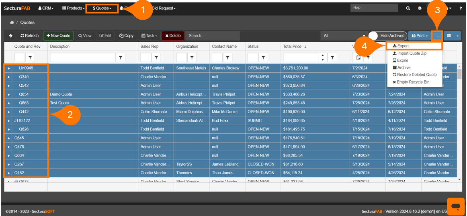Click the New Quote button

(58, 36)
